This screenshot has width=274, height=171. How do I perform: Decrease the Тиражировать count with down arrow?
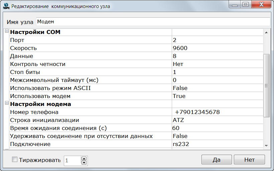84,163
